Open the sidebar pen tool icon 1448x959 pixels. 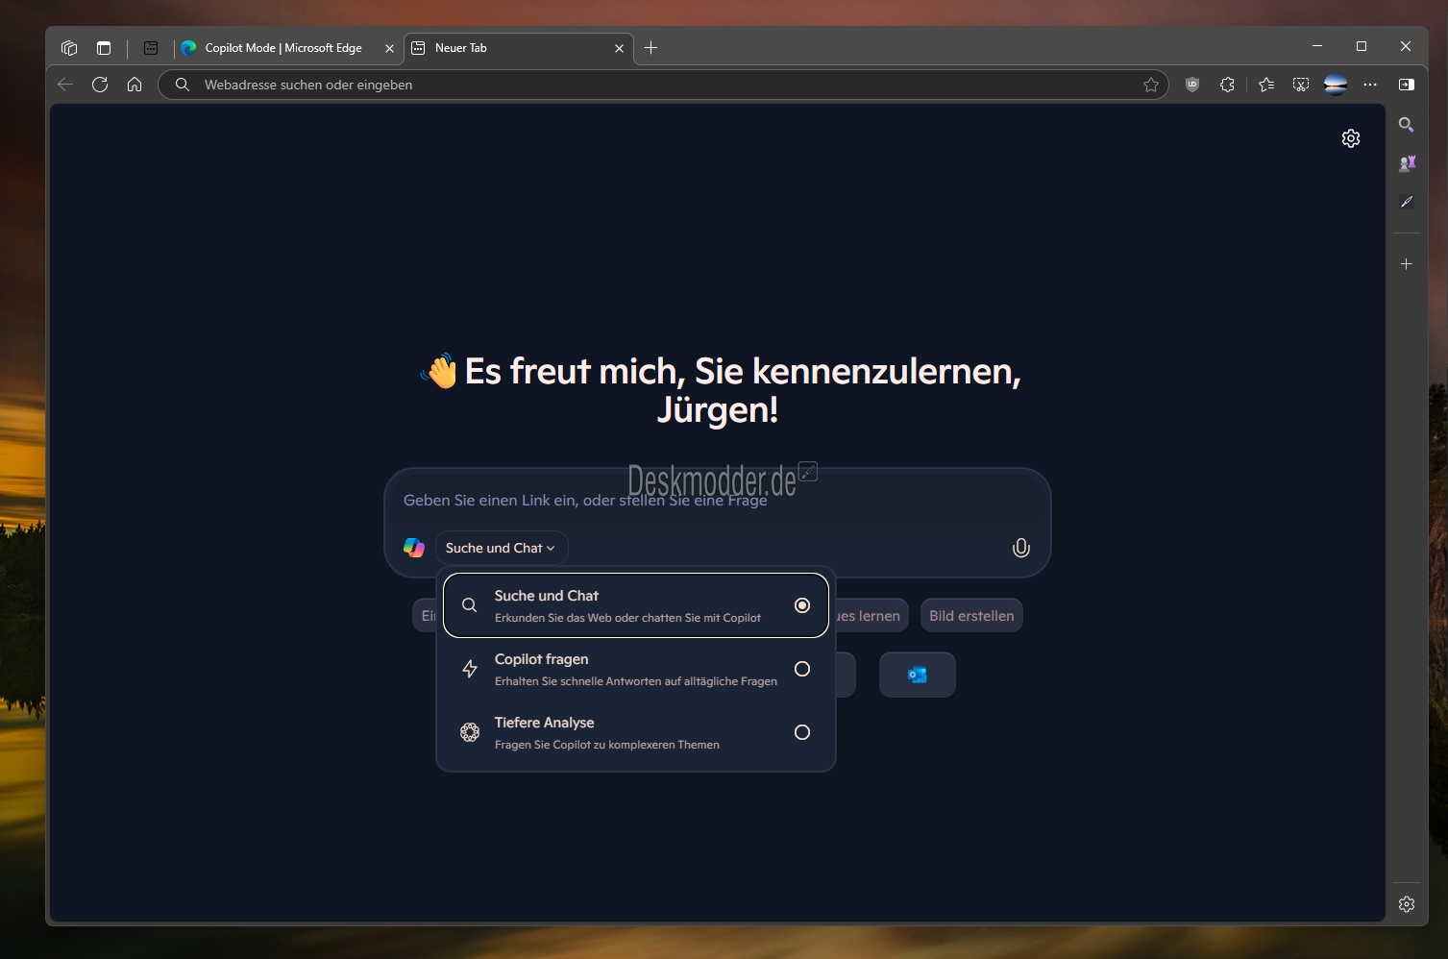(x=1407, y=202)
